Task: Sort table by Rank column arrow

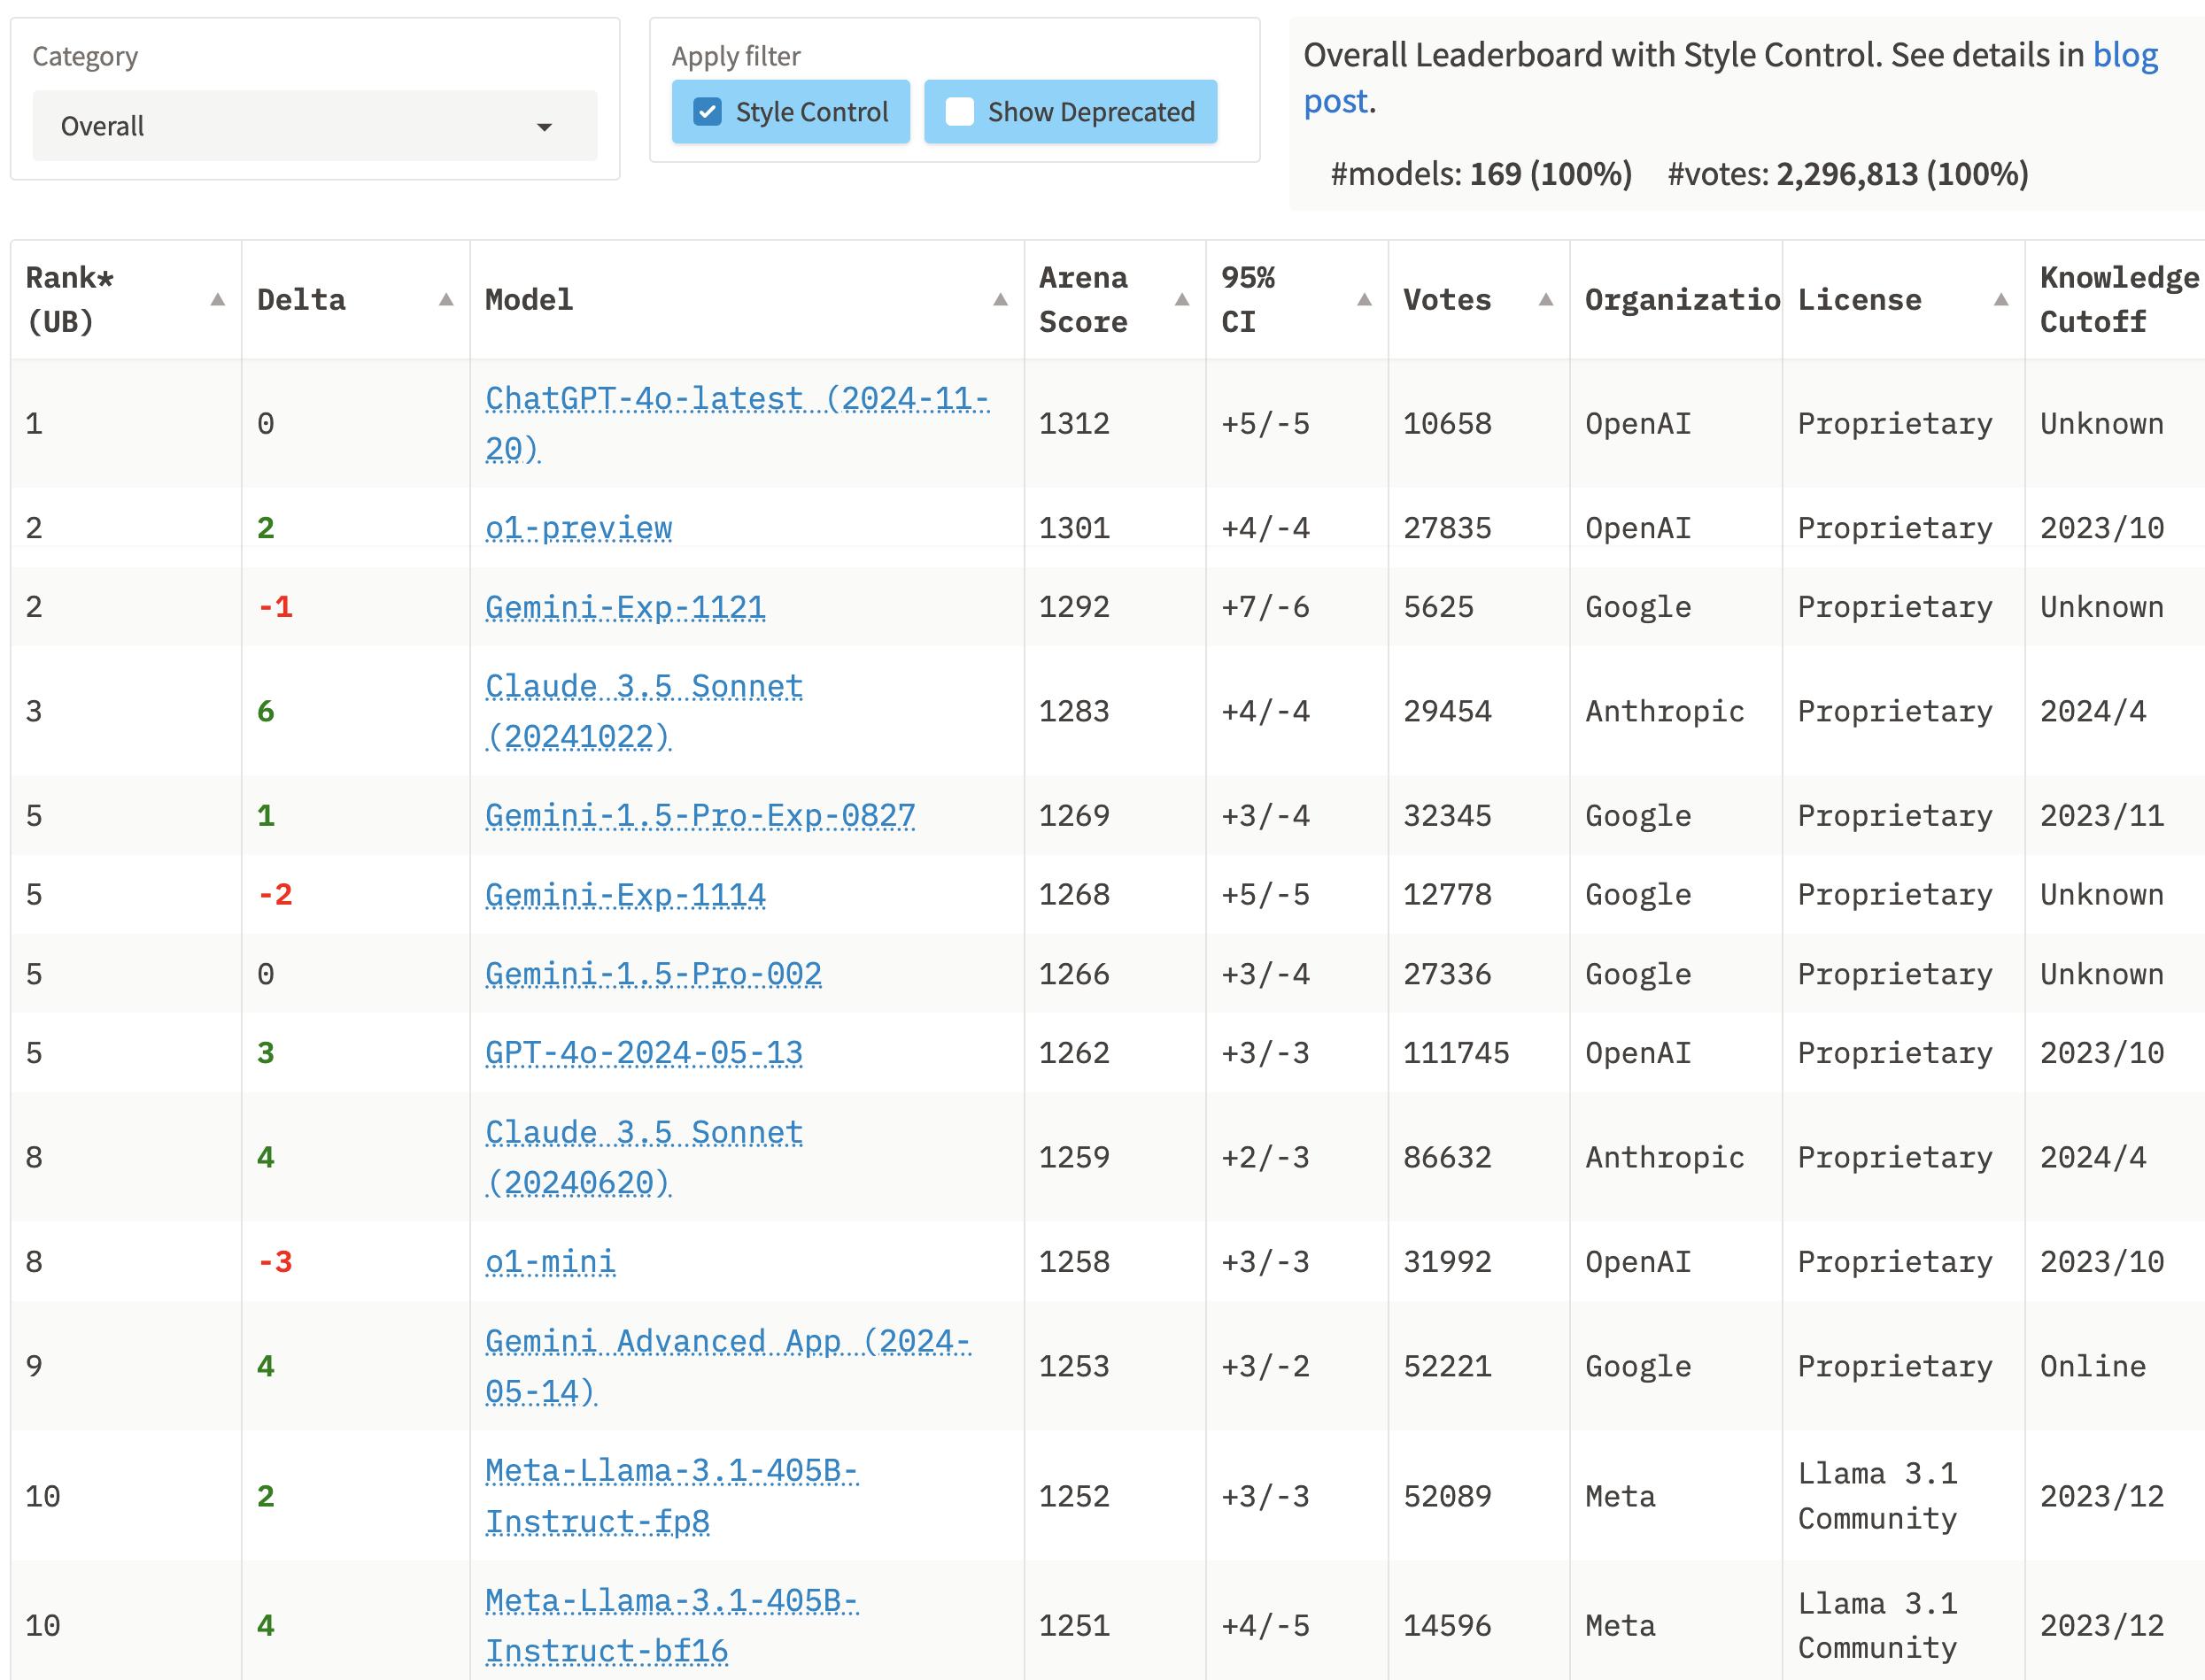Action: click(217, 300)
